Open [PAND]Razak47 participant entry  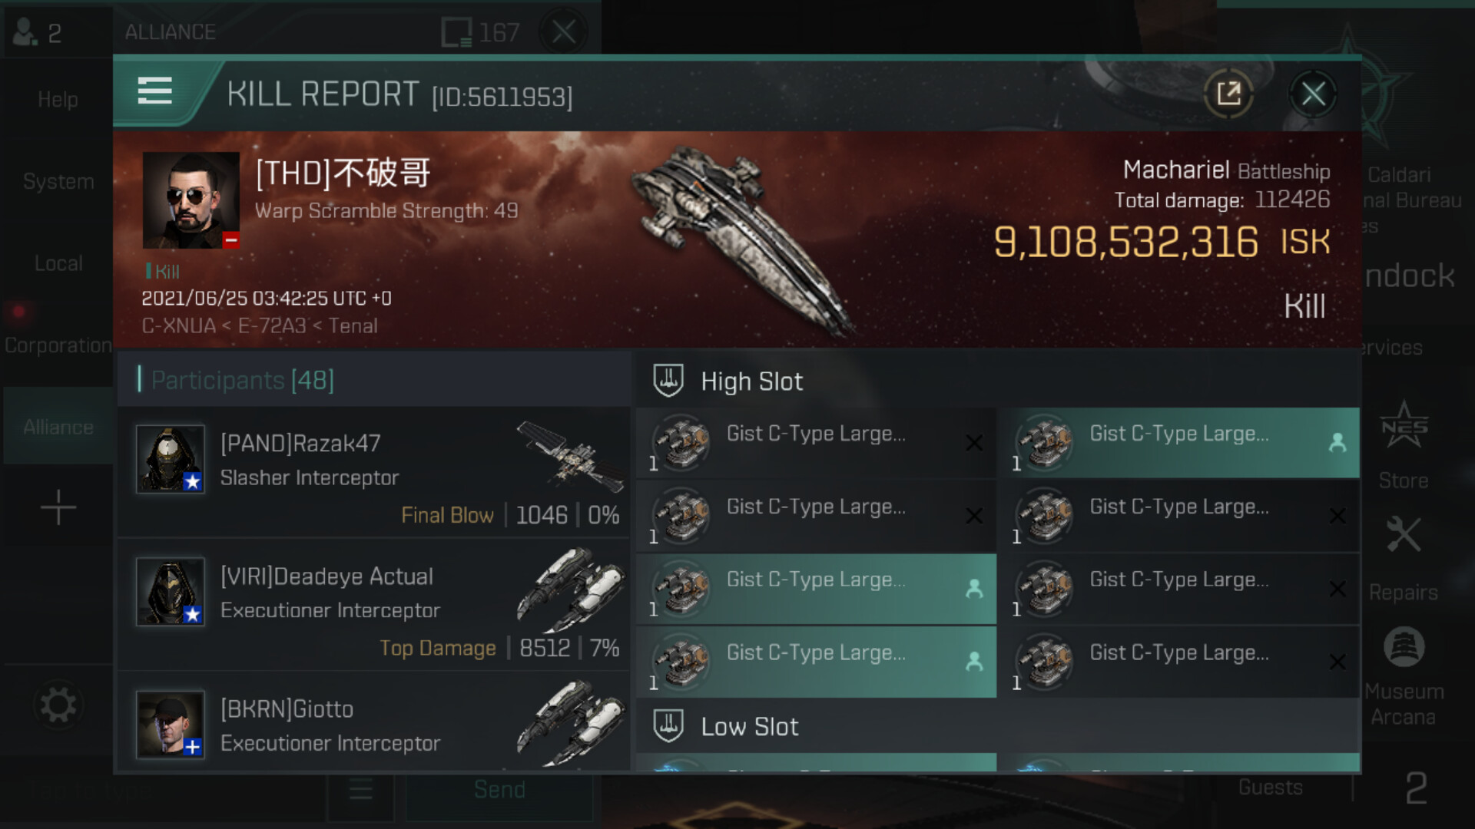tap(373, 473)
